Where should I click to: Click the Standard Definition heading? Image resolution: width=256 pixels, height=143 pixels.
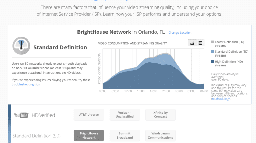(60, 47)
